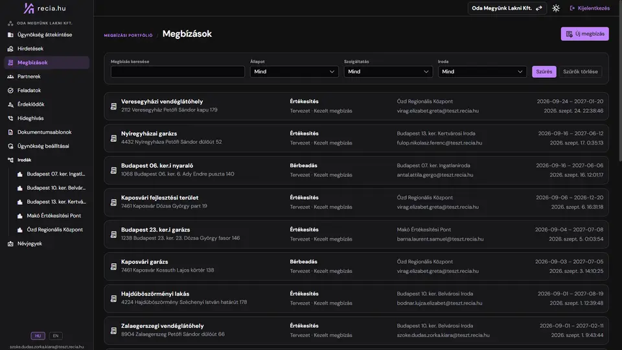622x350 pixels.
Task: Click the Dokumentumsablonok document icon
Action: point(10,132)
